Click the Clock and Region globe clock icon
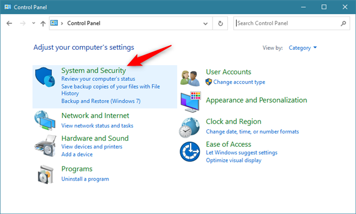This screenshot has width=356, height=214. click(x=190, y=128)
